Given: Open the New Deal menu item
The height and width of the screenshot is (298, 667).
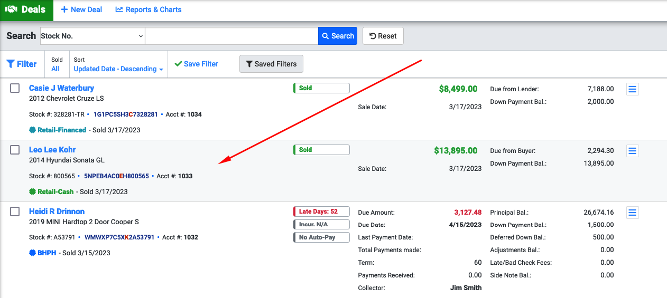Looking at the screenshot, I should 81,9.
